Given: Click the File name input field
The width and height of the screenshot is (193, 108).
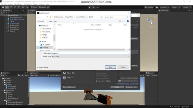Looking at the screenshot, I should (91, 53).
